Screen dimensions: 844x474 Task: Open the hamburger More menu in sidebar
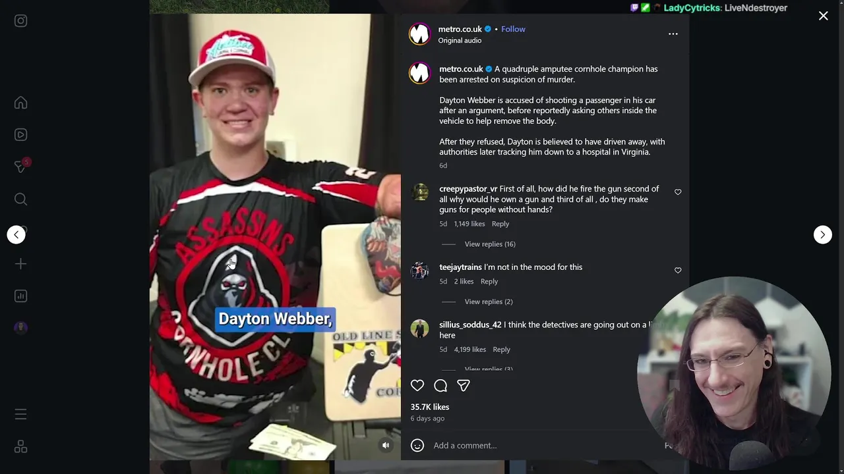pos(20,415)
